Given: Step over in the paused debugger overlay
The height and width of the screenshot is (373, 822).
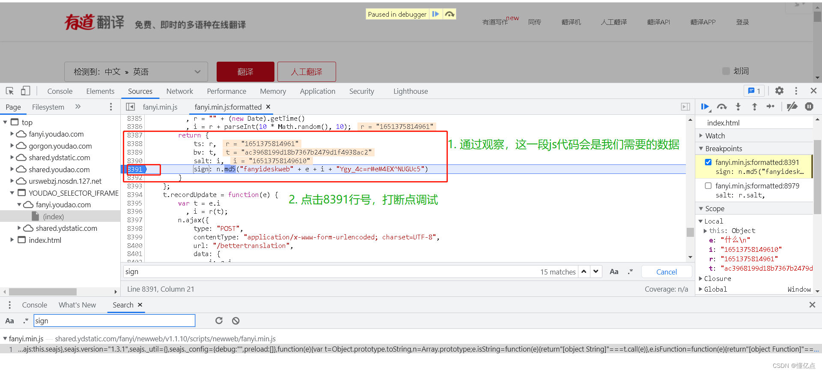Looking at the screenshot, I should pyautogui.click(x=449, y=14).
